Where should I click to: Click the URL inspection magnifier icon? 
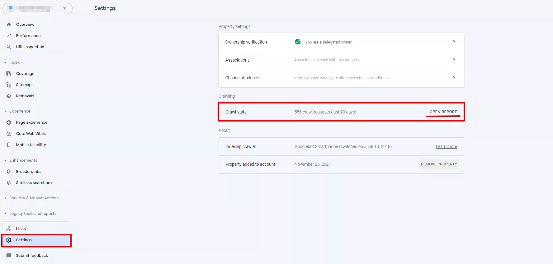(x=9, y=47)
